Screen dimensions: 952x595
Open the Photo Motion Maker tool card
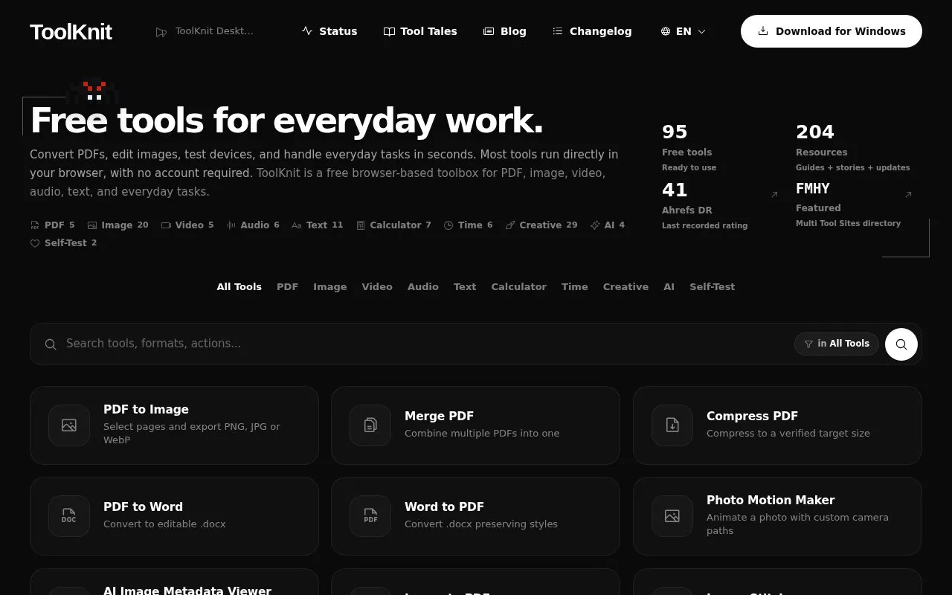[x=777, y=516]
